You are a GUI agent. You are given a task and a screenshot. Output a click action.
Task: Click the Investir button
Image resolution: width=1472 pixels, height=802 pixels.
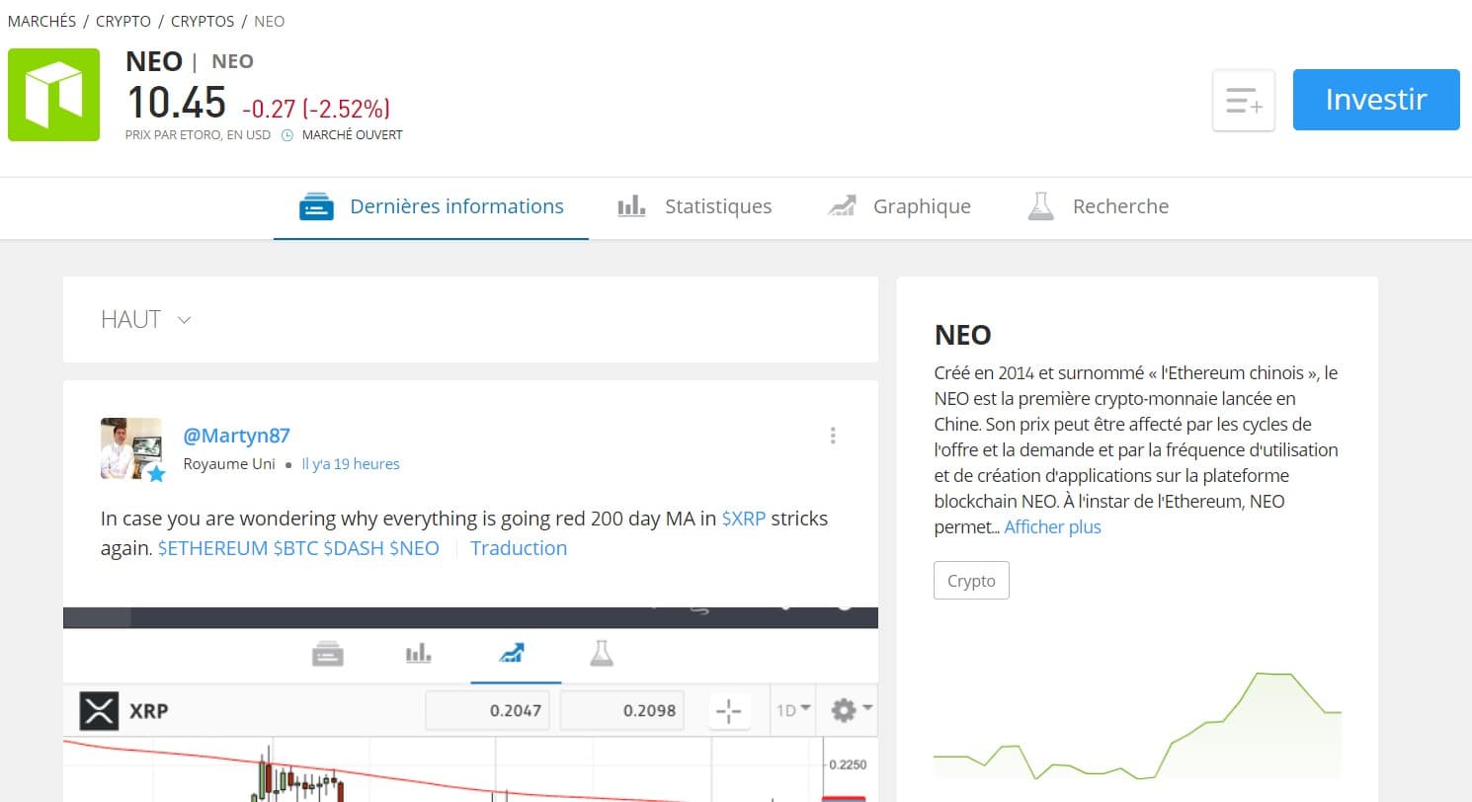pos(1375,100)
